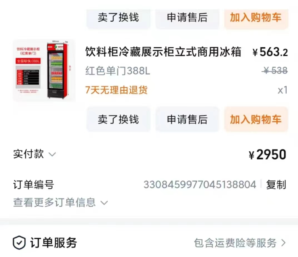Screen dimensions: 298x257
Task: Open product title 饮料柜冷藏展示柜立式商用冰箱
Action: point(163,52)
